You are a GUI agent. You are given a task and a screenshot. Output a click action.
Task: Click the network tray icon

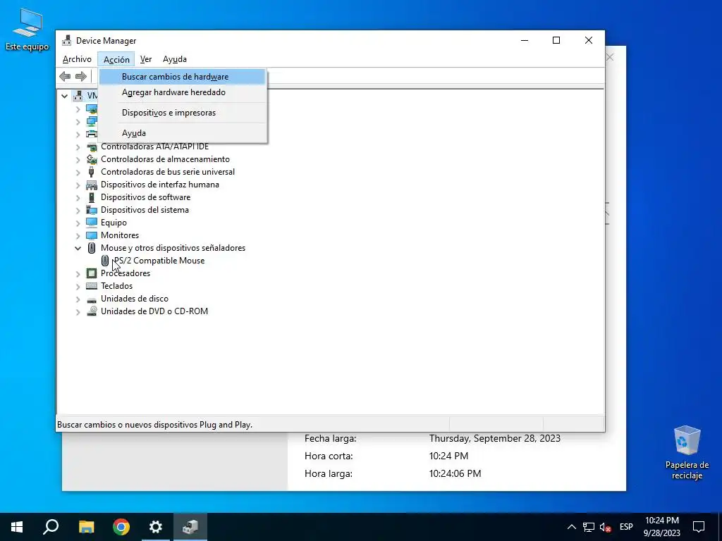(589, 527)
